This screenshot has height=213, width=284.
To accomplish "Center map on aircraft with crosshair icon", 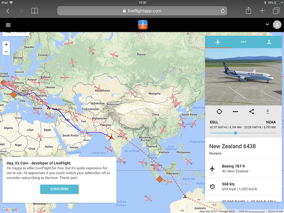I will (219, 112).
